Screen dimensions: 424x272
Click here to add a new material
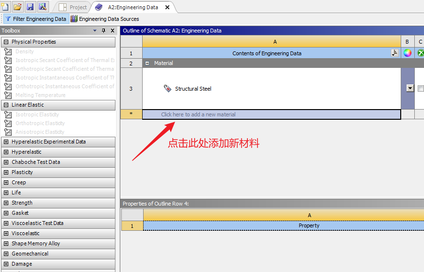point(272,114)
